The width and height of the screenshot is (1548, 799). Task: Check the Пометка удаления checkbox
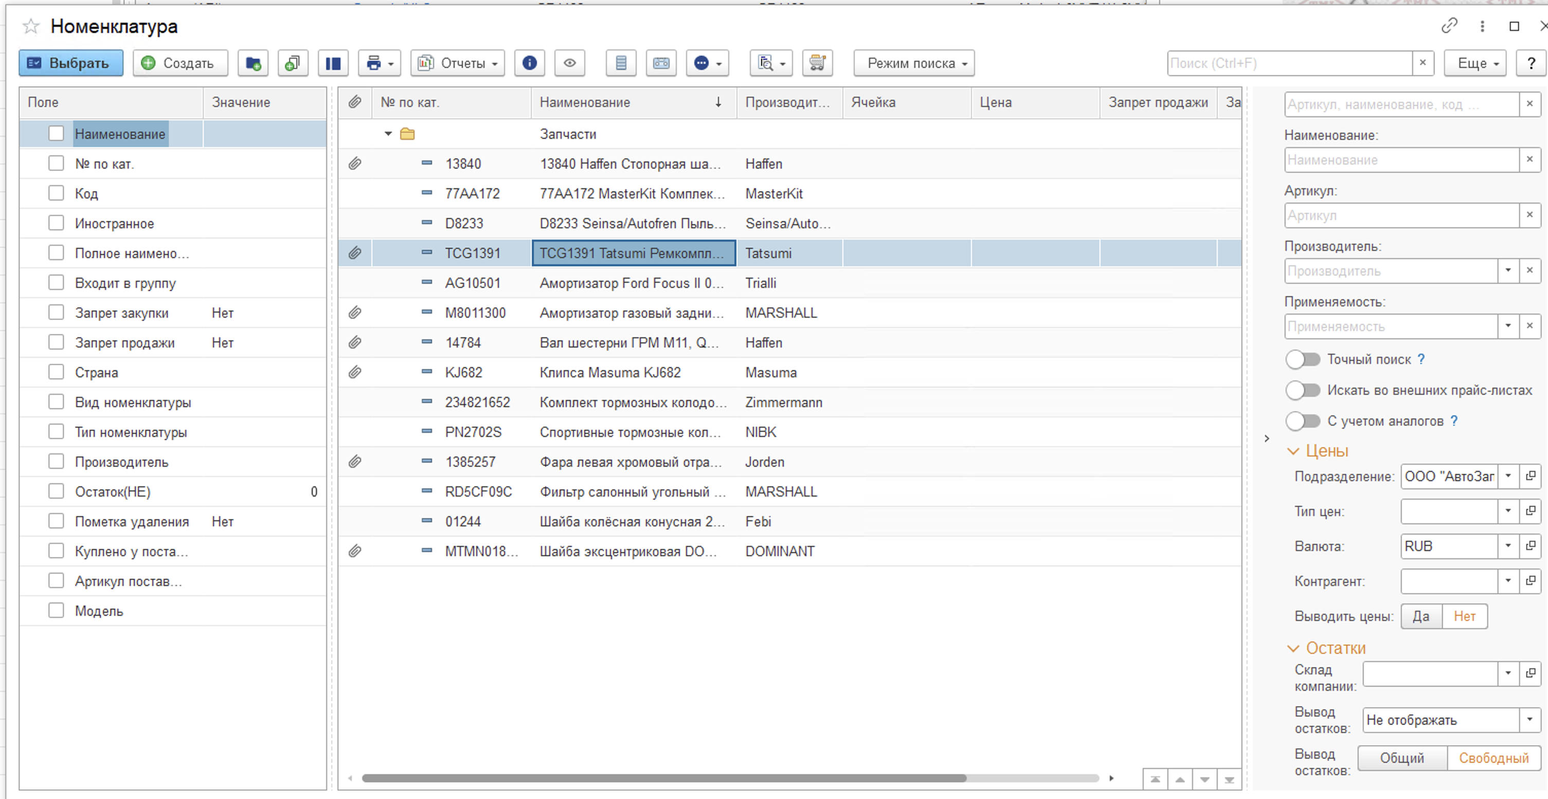pyautogui.click(x=56, y=521)
